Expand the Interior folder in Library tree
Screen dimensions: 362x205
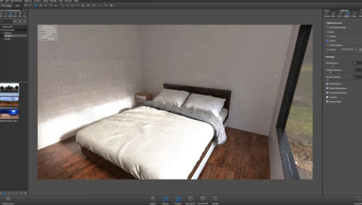click(3, 33)
